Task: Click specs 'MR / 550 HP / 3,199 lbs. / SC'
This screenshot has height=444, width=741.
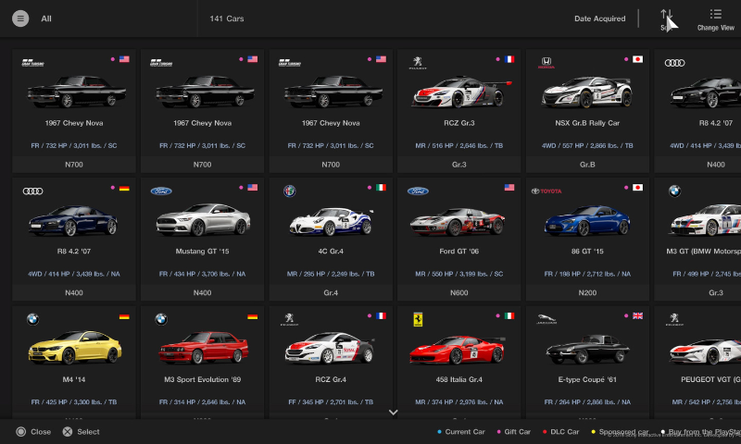Action: coord(458,274)
